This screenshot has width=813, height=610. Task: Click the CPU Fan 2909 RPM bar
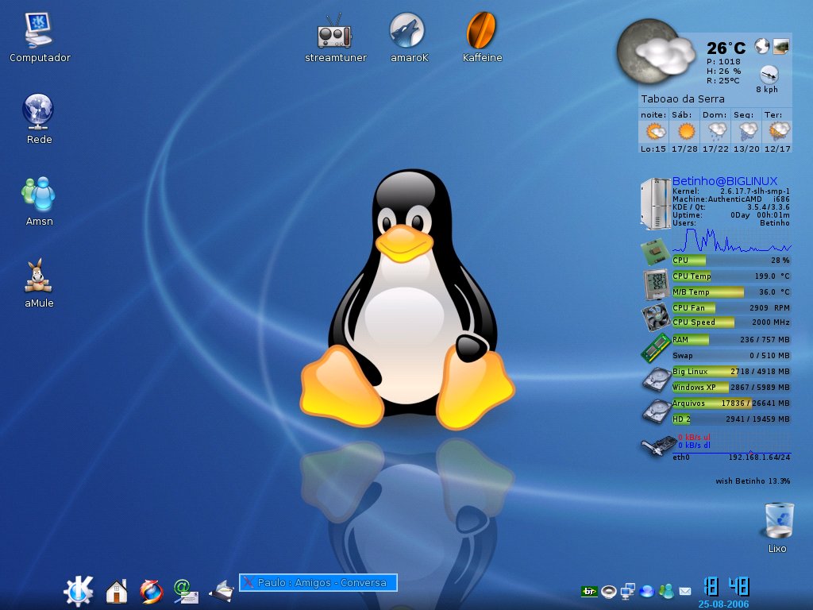click(731, 307)
